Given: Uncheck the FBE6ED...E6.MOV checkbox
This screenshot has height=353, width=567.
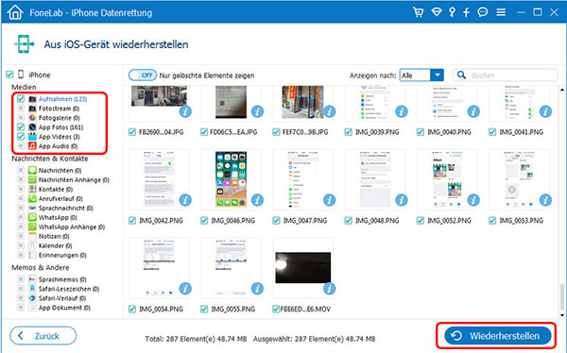Looking at the screenshot, I should [276, 309].
